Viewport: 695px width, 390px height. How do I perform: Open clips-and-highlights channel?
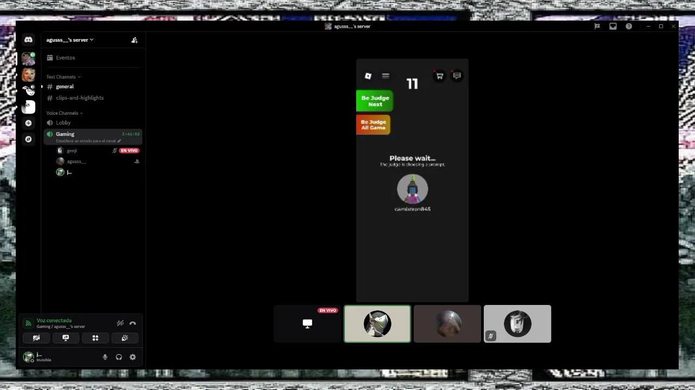click(92, 98)
